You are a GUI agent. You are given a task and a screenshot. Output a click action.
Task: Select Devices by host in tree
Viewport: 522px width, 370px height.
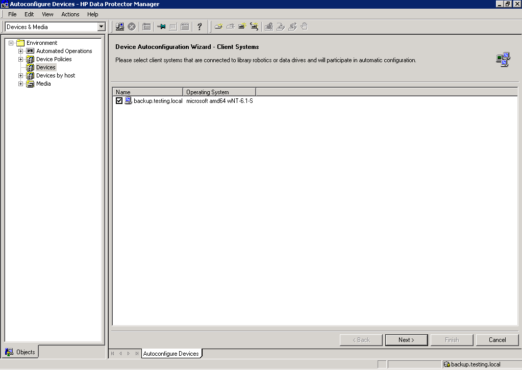(56, 75)
